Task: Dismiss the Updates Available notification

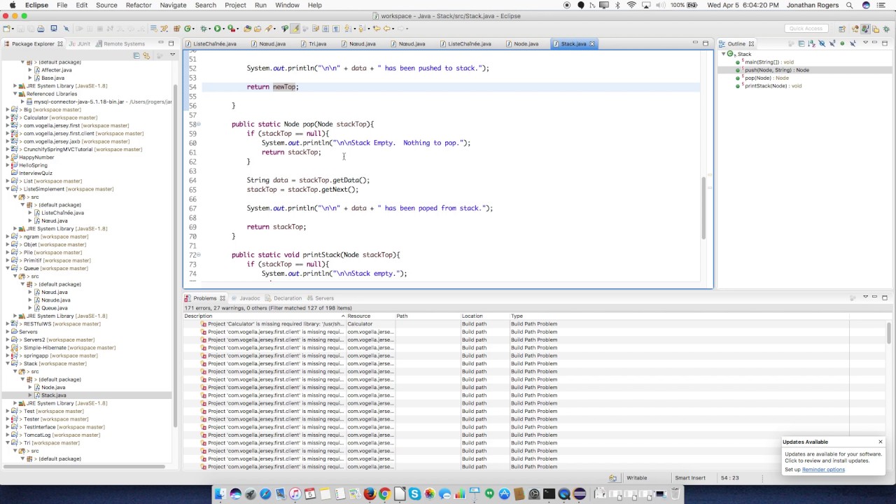Action: (881, 442)
